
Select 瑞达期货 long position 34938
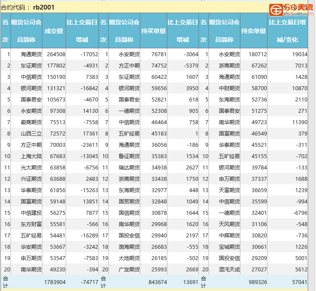coord(159,167)
